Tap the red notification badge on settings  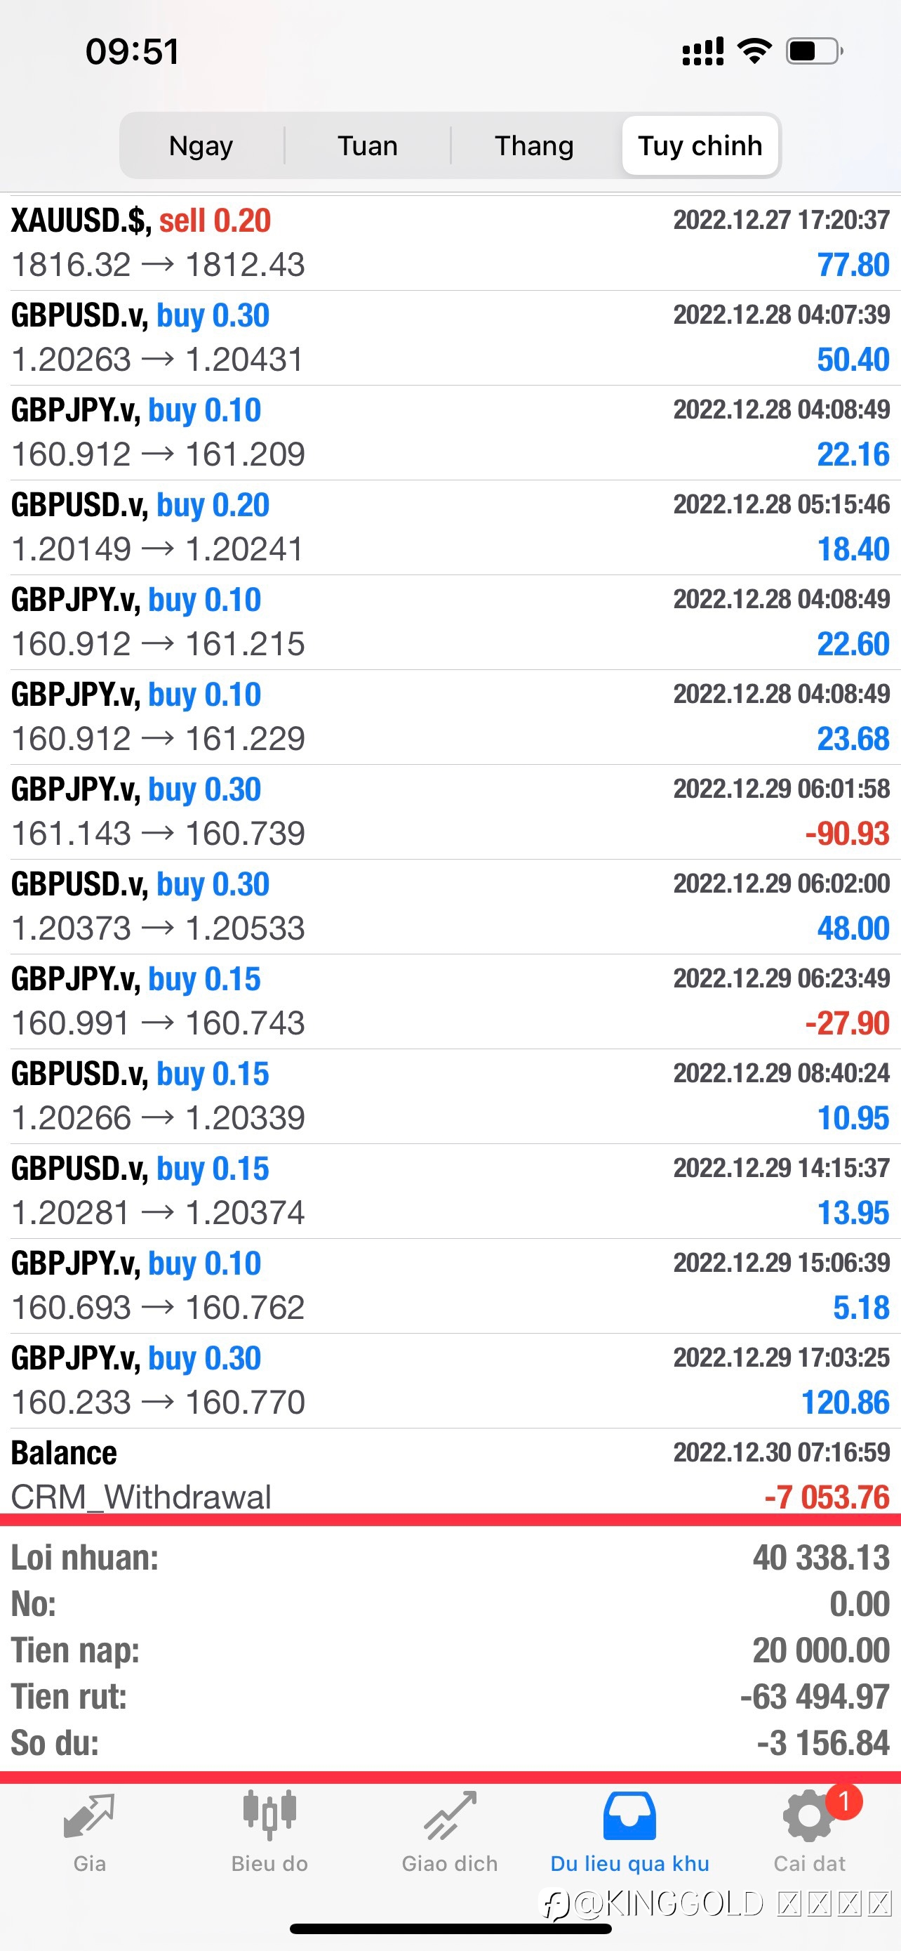pyautogui.click(x=844, y=1802)
